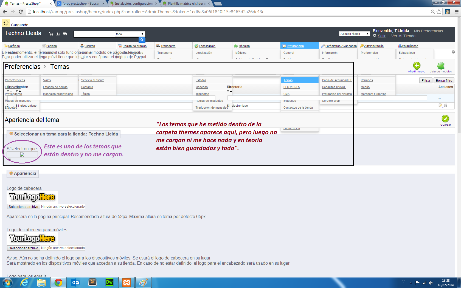
Task: Select Monedas in the Localización submenu
Action: (x=202, y=87)
